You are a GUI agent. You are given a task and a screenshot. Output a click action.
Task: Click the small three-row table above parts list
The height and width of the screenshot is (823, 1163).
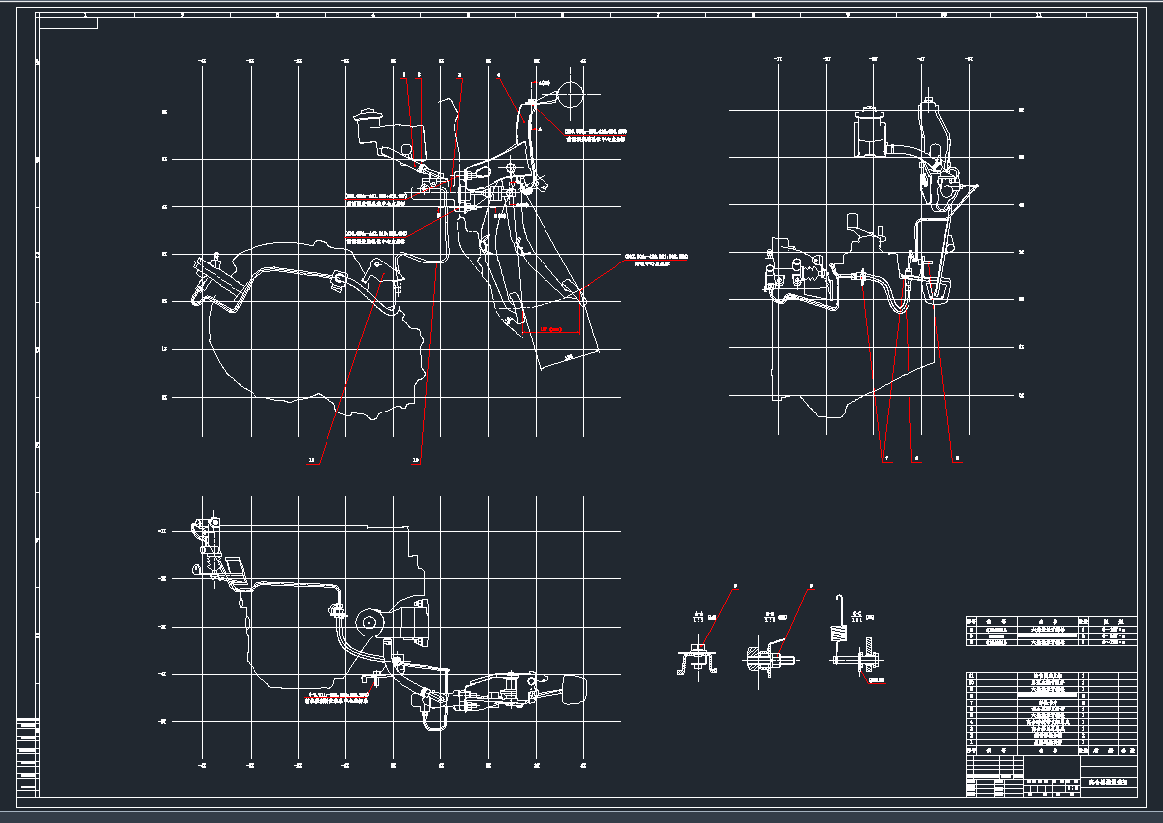pyautogui.click(x=1051, y=631)
